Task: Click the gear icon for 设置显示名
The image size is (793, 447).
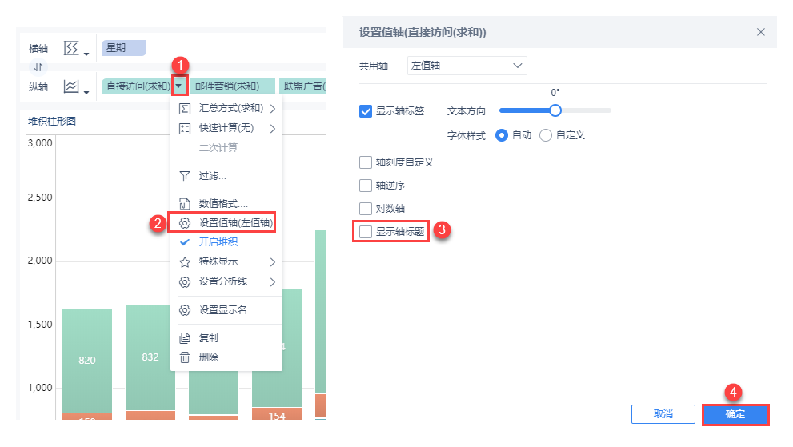Action: 184,310
